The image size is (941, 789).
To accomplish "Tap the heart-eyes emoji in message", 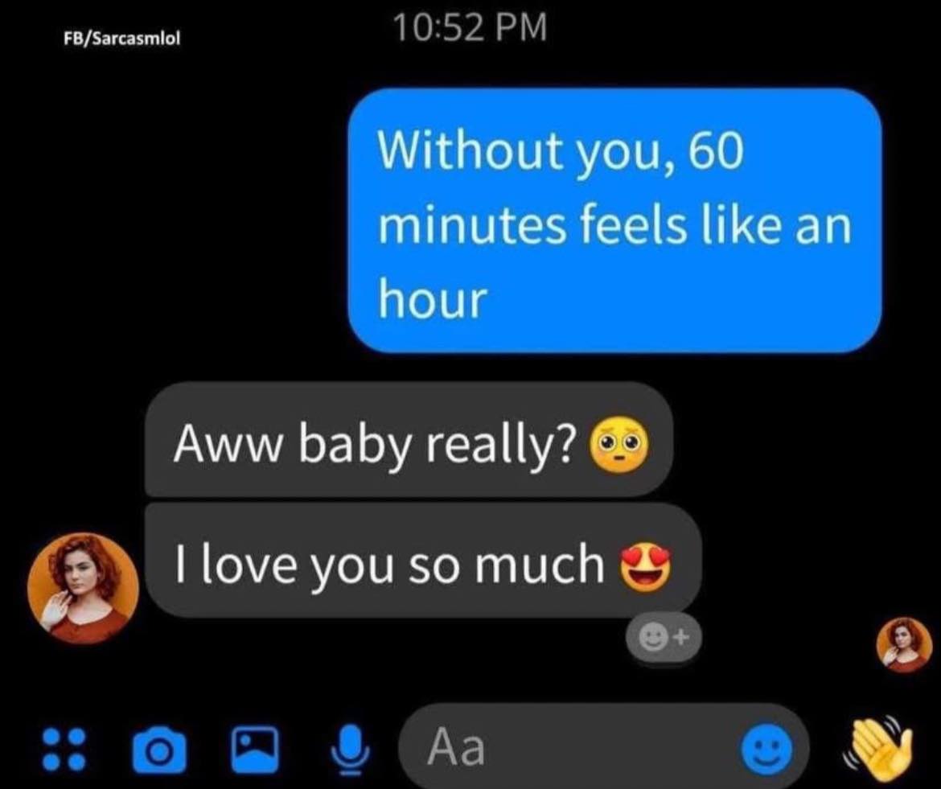I will coord(646,568).
